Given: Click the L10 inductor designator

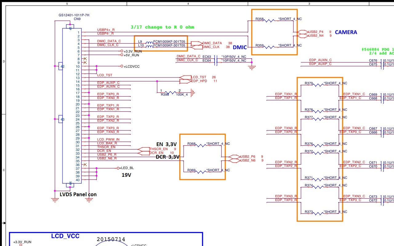Looking at the screenshot, I should point(141,46).
